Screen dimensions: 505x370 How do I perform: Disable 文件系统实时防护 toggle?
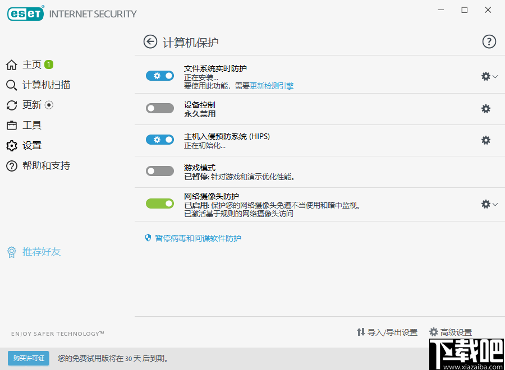click(x=160, y=75)
